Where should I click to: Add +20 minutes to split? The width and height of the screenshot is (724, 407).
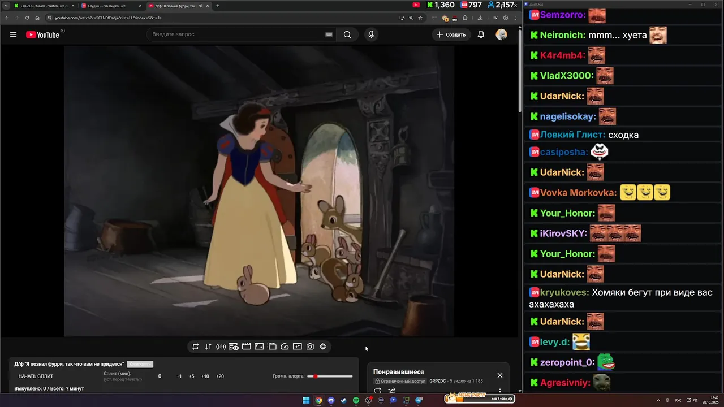tap(220, 376)
